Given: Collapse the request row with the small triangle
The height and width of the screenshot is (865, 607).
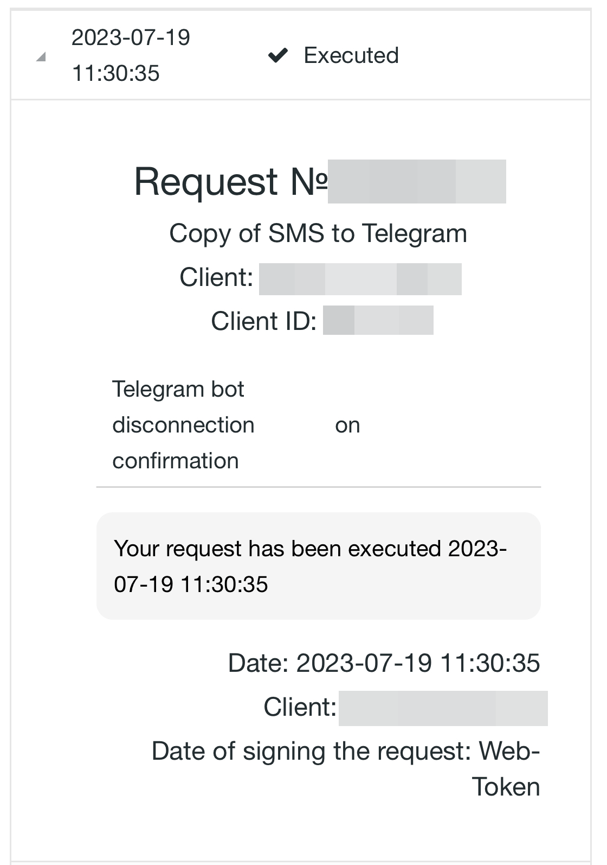Looking at the screenshot, I should (x=41, y=57).
